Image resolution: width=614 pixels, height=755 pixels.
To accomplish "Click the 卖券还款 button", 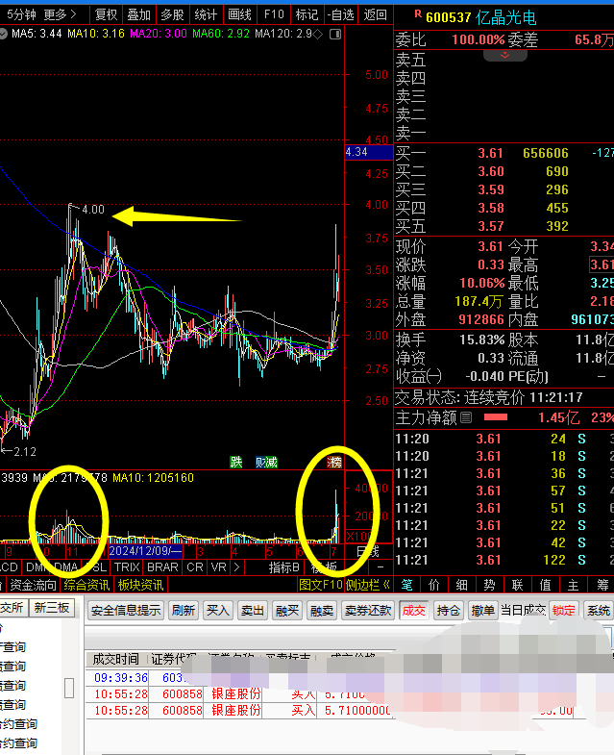I will coord(368,611).
